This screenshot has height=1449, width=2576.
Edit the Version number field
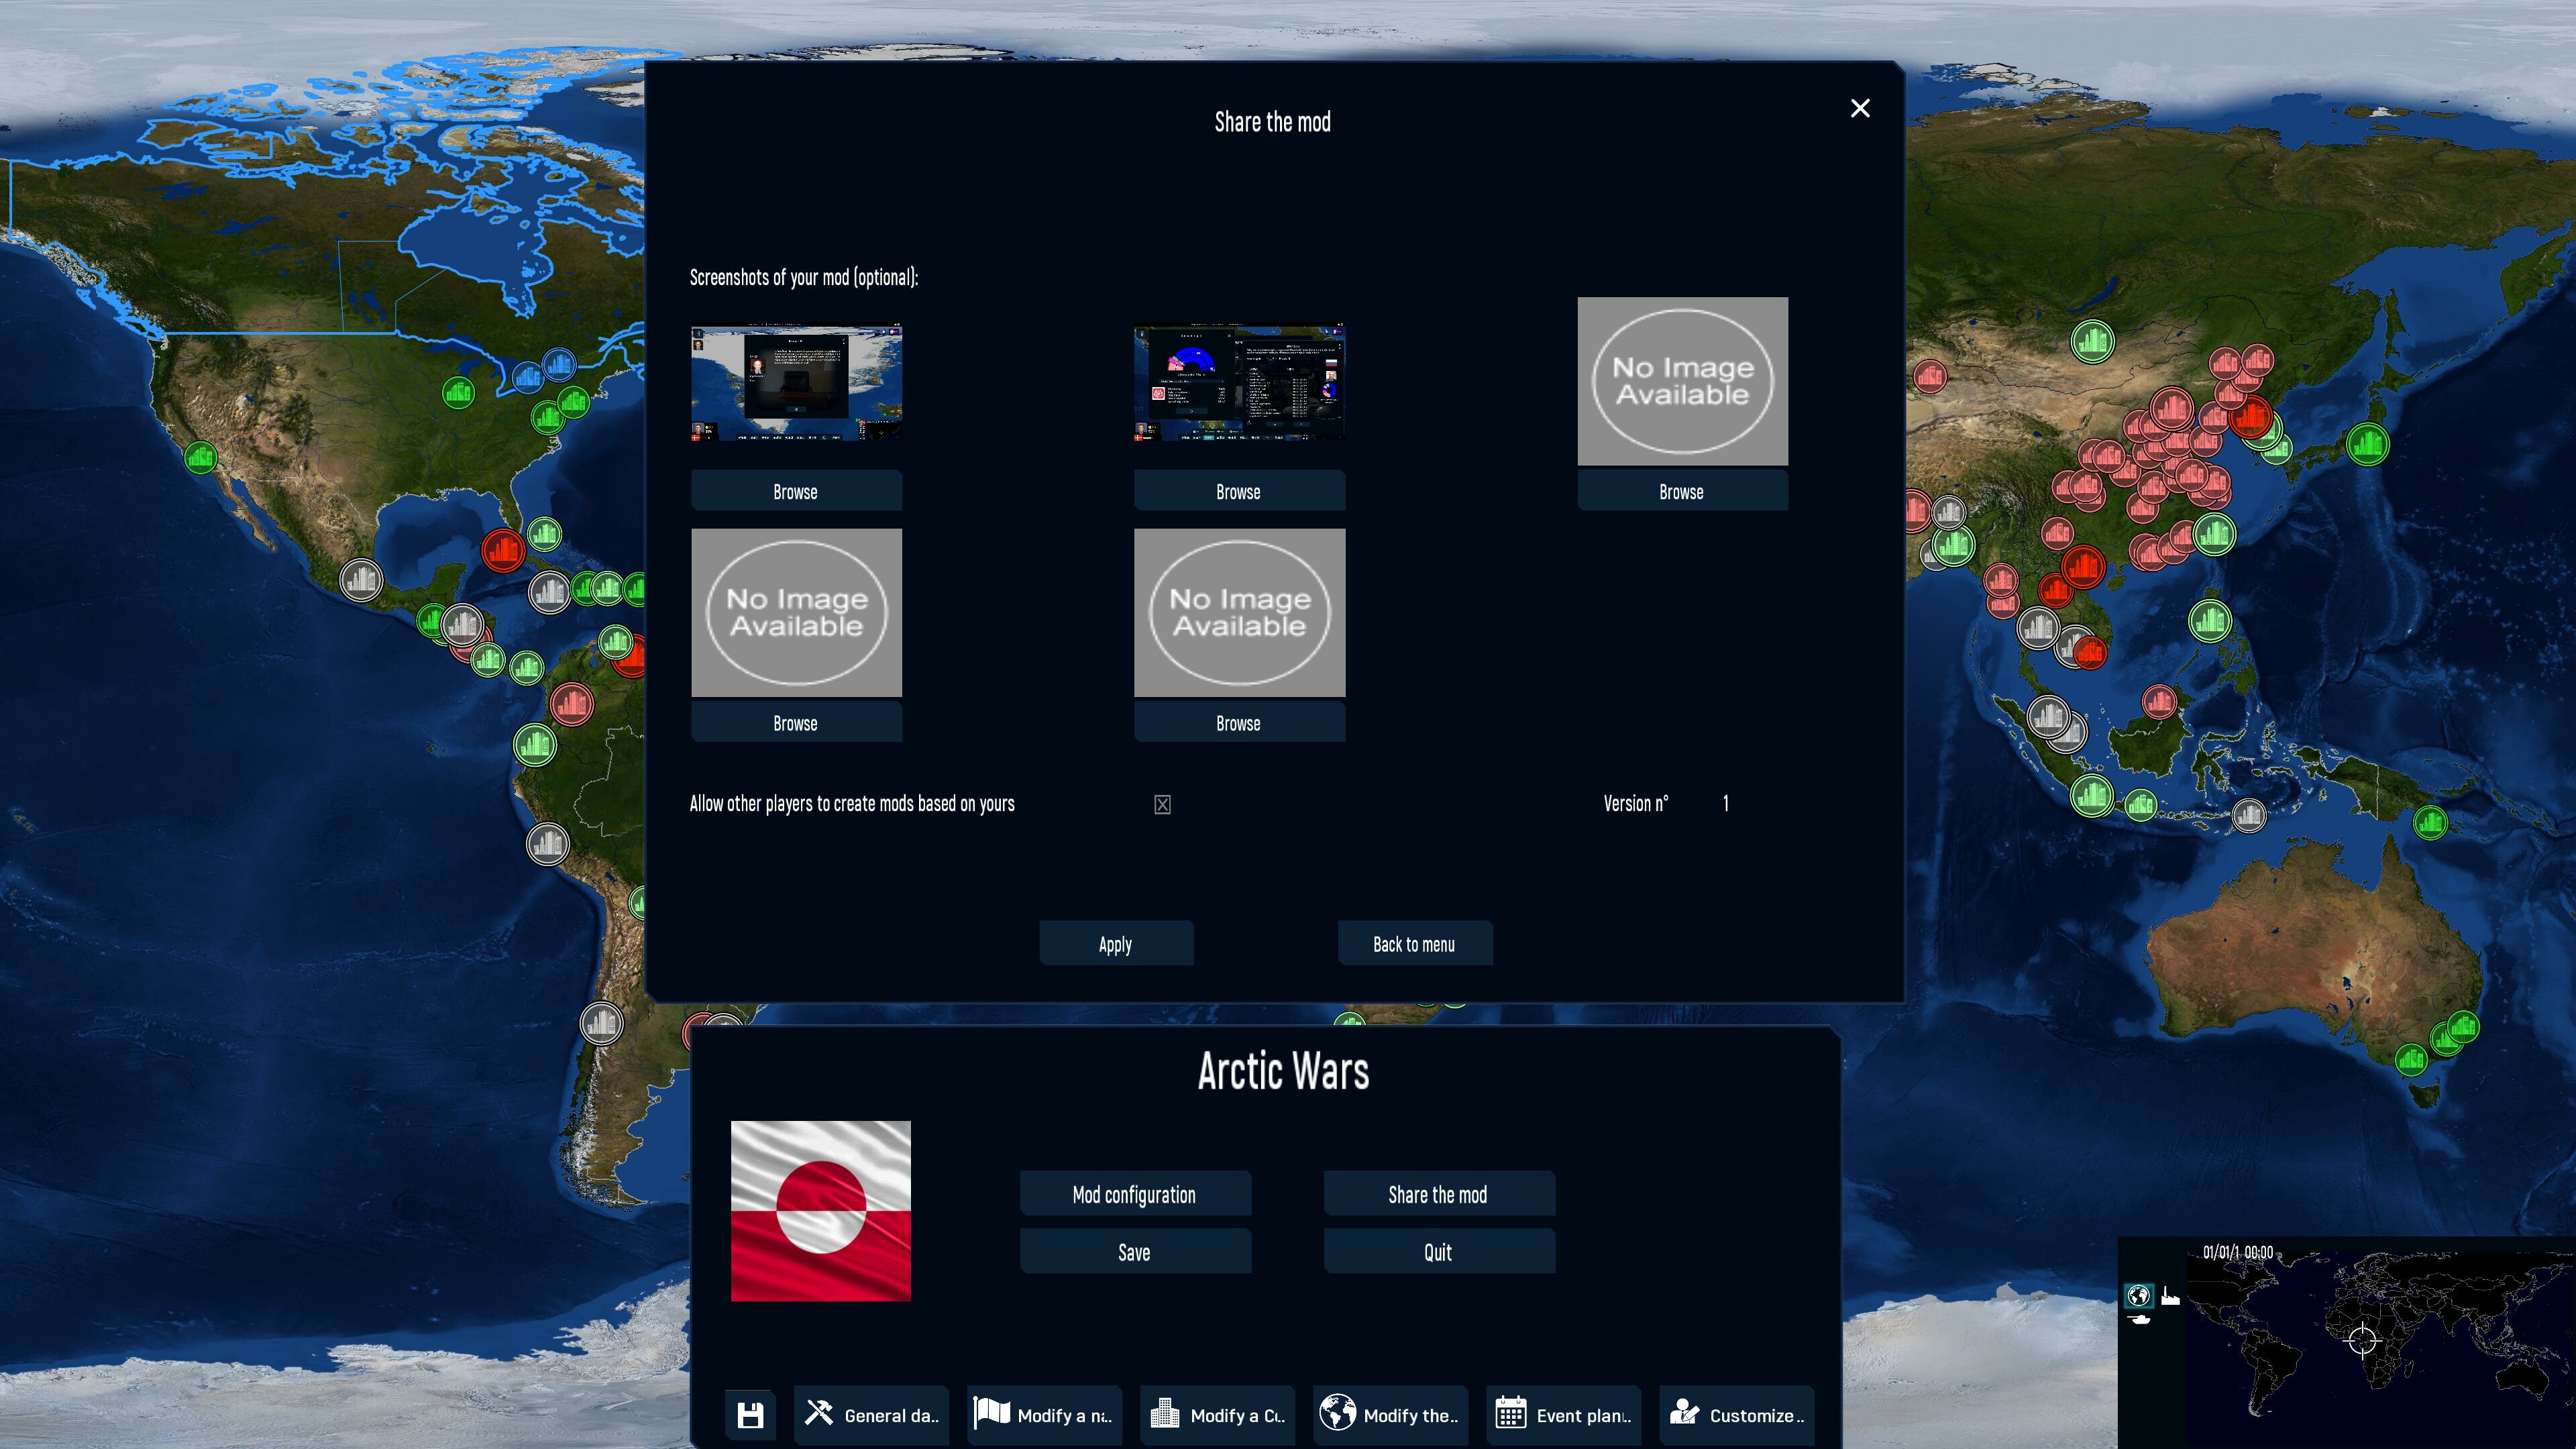click(1725, 803)
